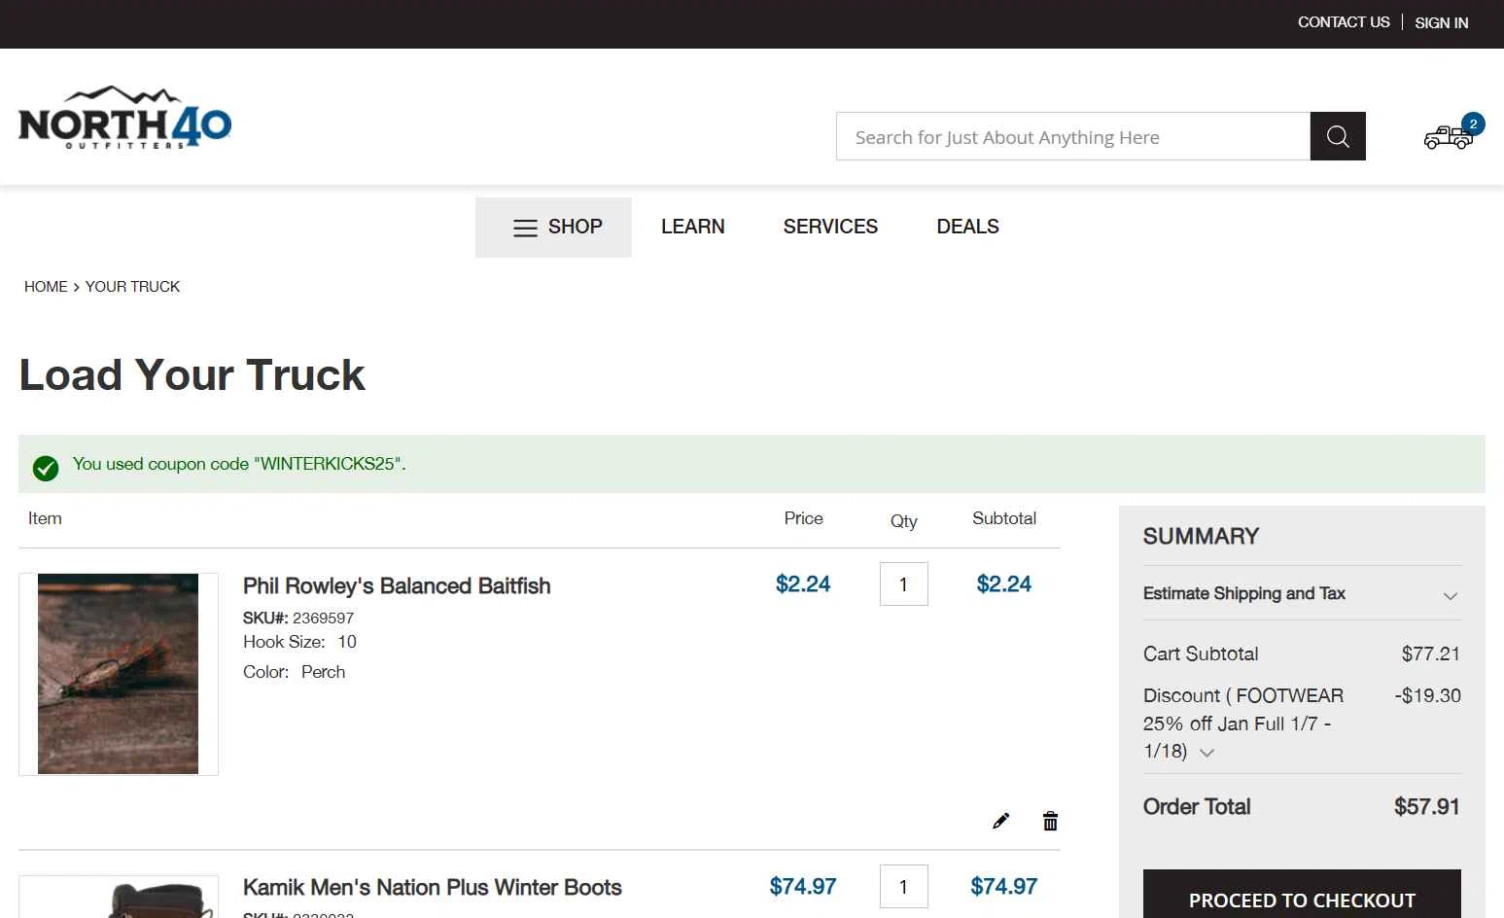The height and width of the screenshot is (918, 1504).
Task: Expand the Discount details chevron
Action: tap(1207, 753)
